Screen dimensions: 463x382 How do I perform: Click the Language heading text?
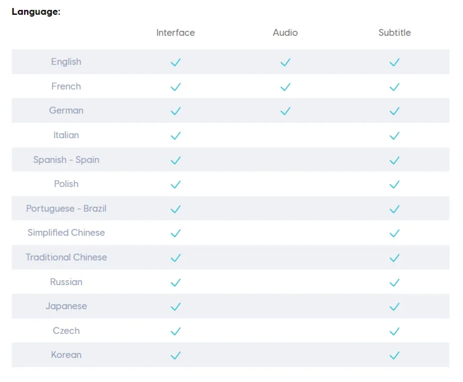[36, 12]
